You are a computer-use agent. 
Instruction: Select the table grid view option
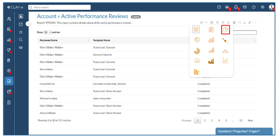pos(196,30)
